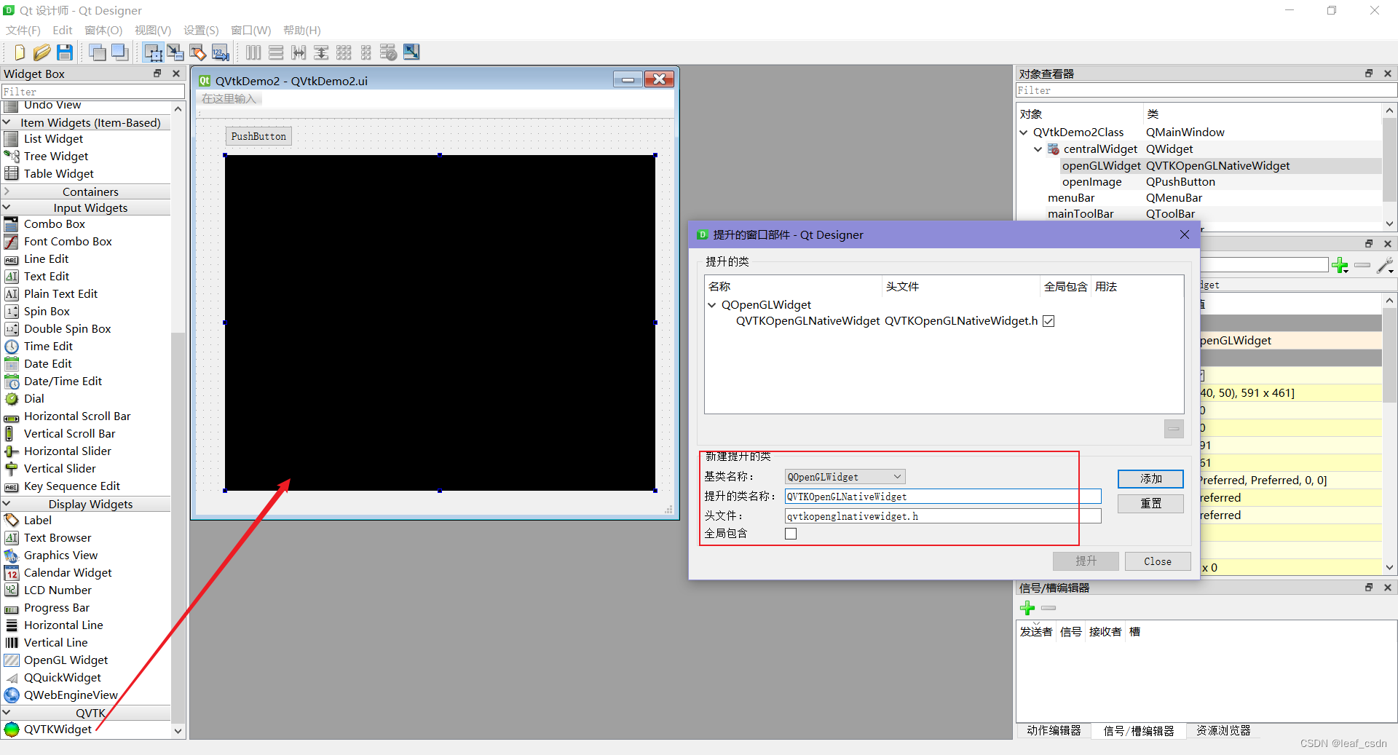This screenshot has width=1398, height=755.
Task: Add a property with the green plus icon
Action: [1340, 265]
